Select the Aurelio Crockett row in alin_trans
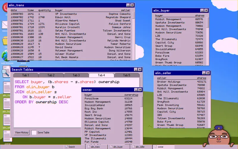 pyautogui.click(x=71, y=27)
